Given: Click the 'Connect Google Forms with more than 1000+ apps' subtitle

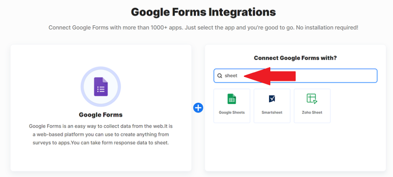Looking at the screenshot, I should coord(203,28).
